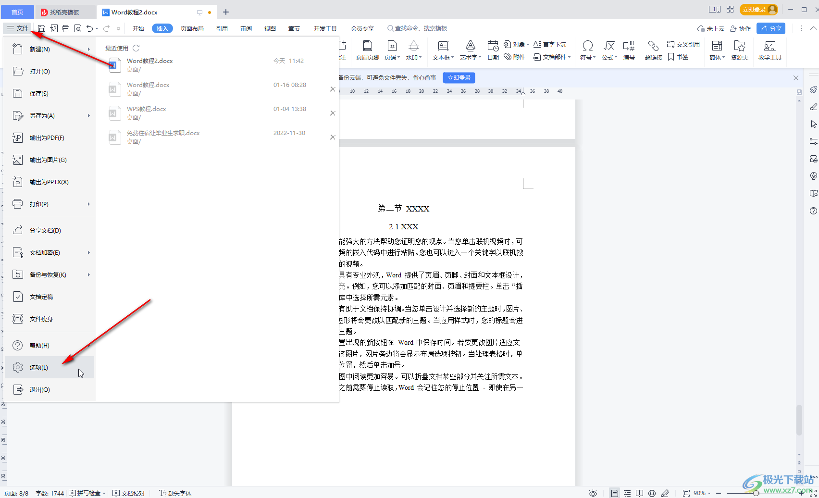Open the Page Number (页码) dropdown
The height and width of the screenshot is (498, 819).
point(392,57)
